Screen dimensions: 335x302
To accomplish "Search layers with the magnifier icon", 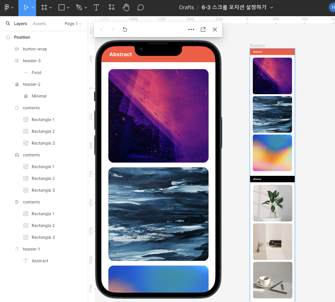I will tap(8, 24).
